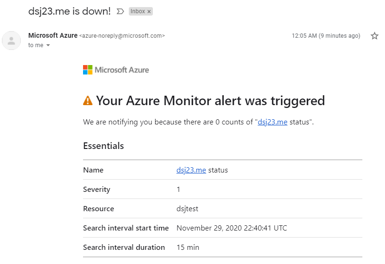The height and width of the screenshot is (264, 385).
Task: Select the dsjtest resource value
Action: click(188, 208)
